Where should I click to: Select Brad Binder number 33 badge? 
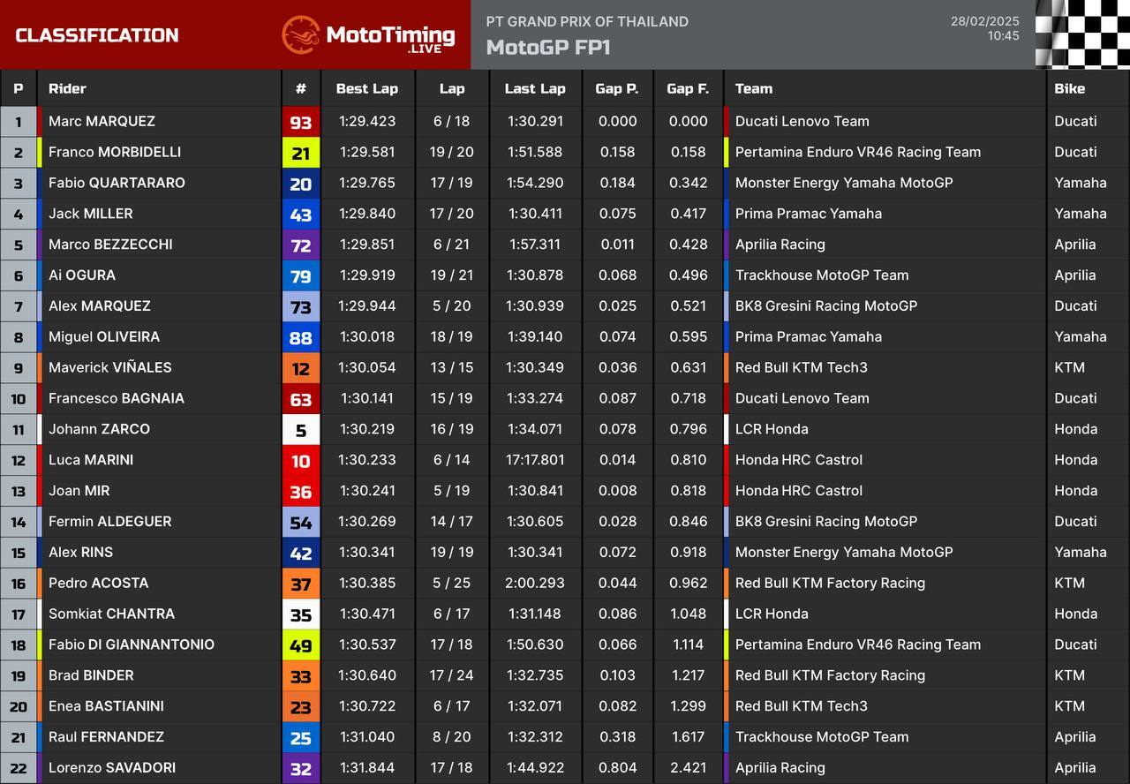[301, 676]
